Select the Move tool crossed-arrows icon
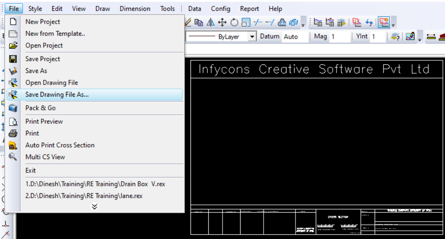The height and width of the screenshot is (239, 445). tap(222, 22)
